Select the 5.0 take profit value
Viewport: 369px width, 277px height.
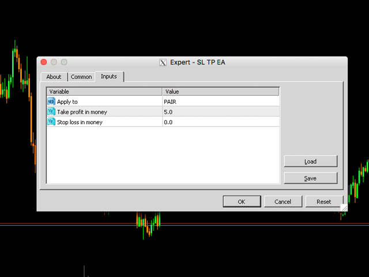(x=221, y=111)
